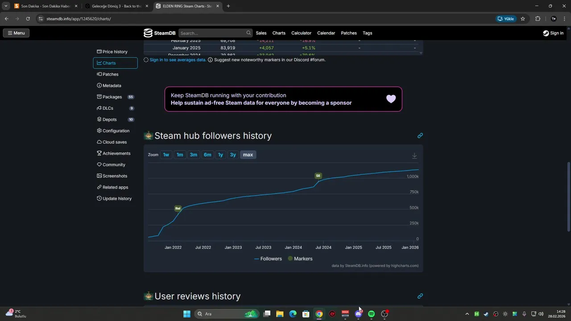The height and width of the screenshot is (321, 571).
Task: Open Charts in top navigation
Action: [279, 33]
